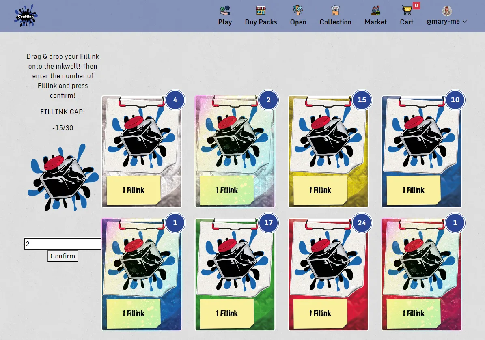Select the silver Fillink card with count 4
Viewport: 485px width, 340px height.
coord(142,151)
